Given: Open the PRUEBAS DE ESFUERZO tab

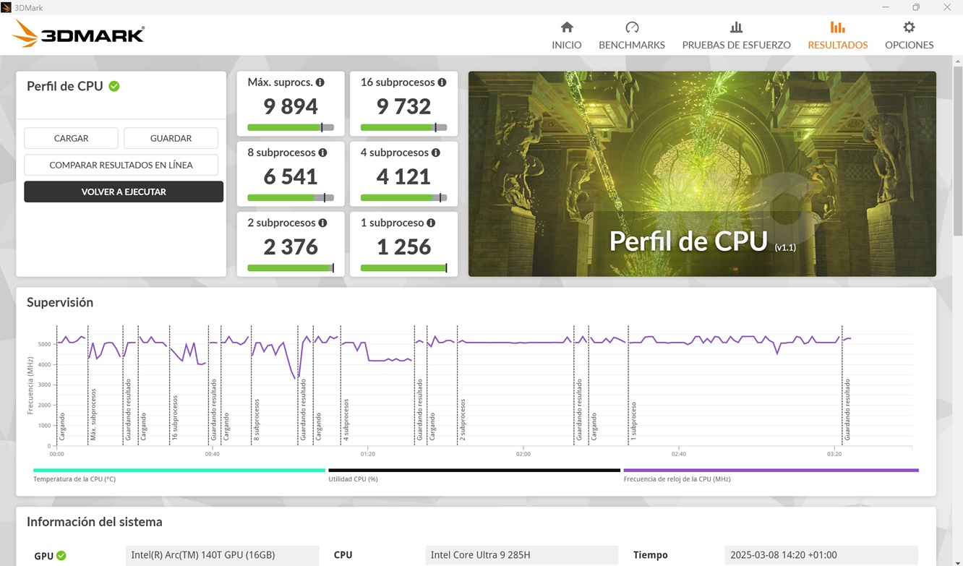Looking at the screenshot, I should point(736,34).
